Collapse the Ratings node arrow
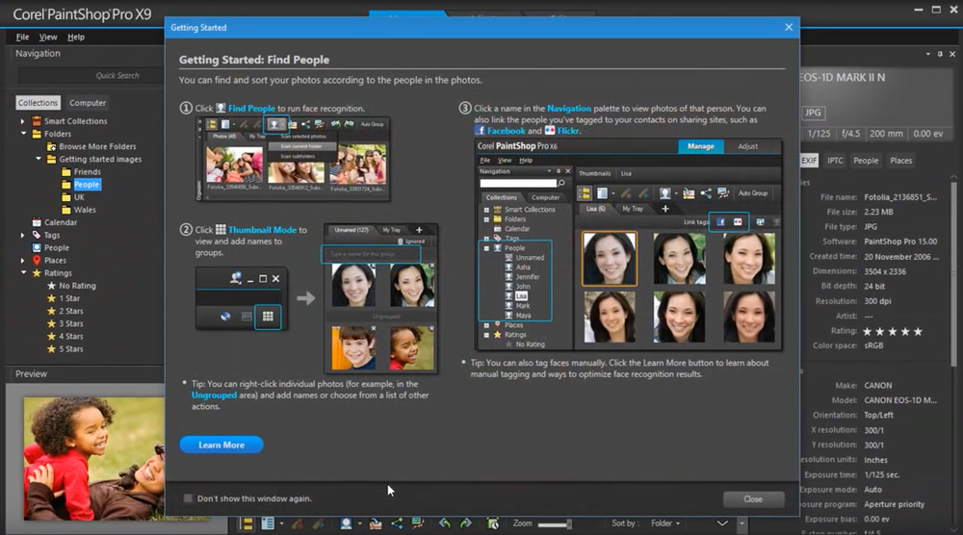Screen dimensions: 963x535 pos(23,272)
